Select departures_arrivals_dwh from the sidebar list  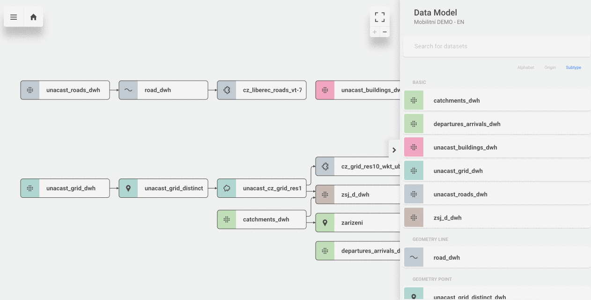[467, 124]
